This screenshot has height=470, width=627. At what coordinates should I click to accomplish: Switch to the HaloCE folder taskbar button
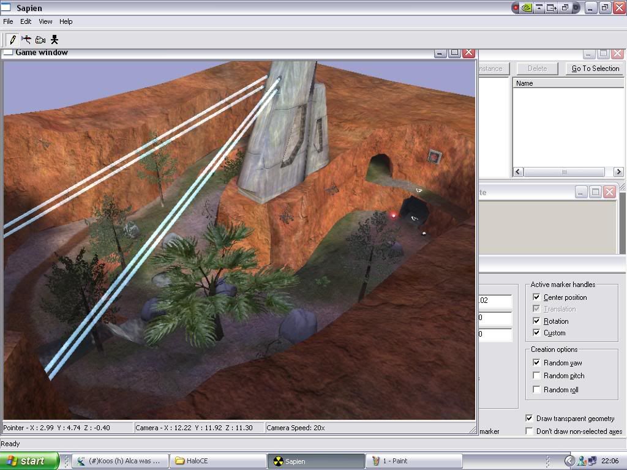[x=219, y=461]
